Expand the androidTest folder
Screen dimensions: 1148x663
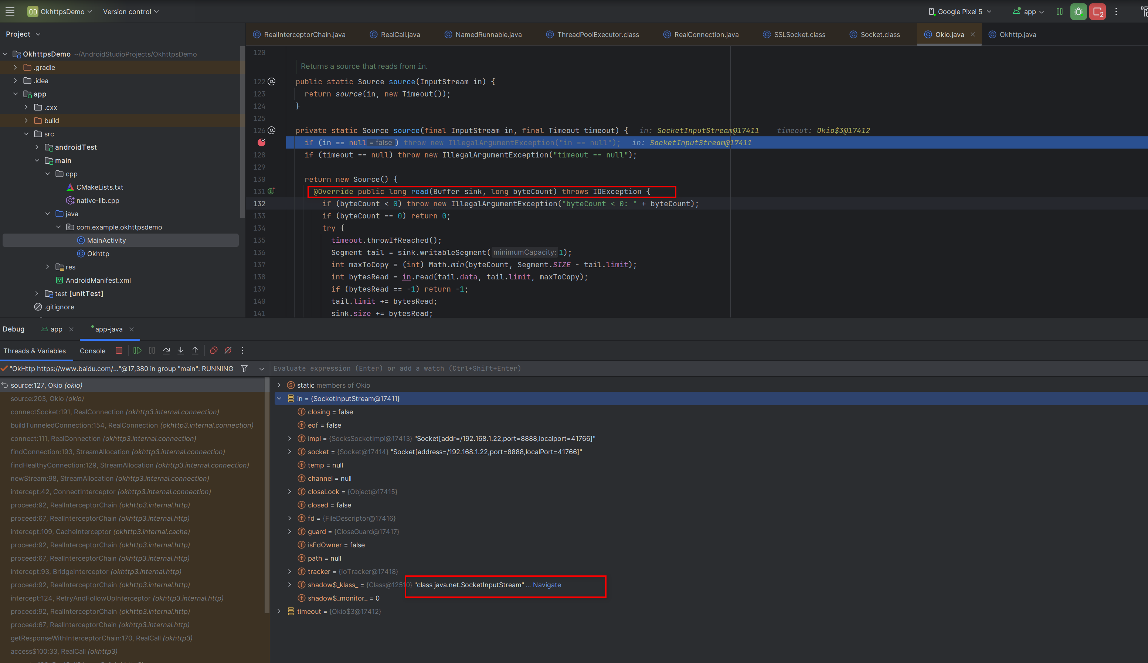click(x=37, y=147)
